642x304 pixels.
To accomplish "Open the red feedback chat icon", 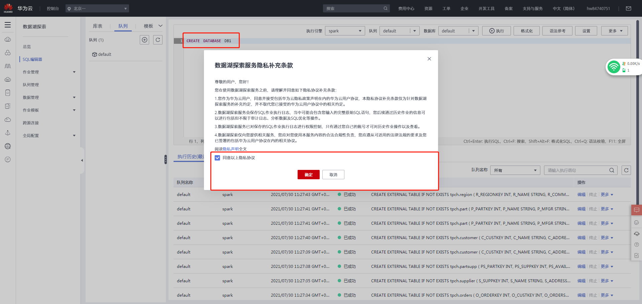I will (x=637, y=210).
